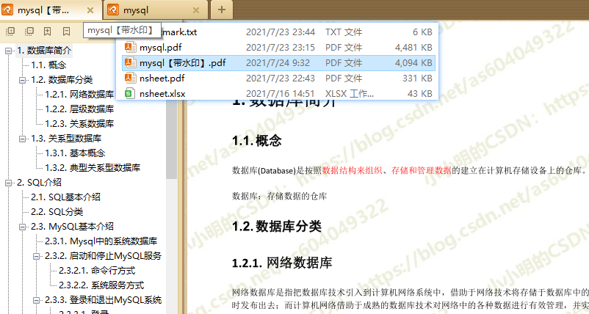Go to bookmark 2.3. MySQL基本介绍
Viewport: 589px width, 314px height.
[72, 226]
